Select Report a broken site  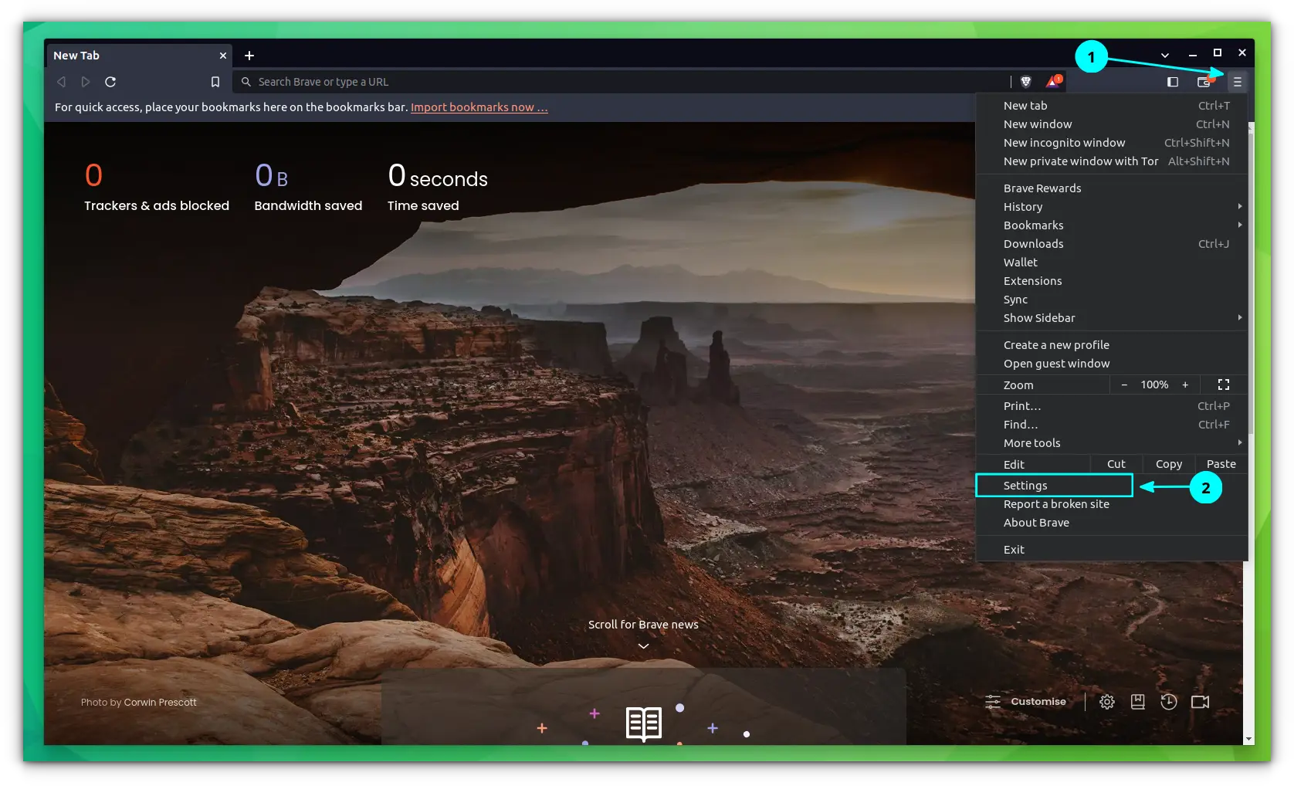[1112, 504]
